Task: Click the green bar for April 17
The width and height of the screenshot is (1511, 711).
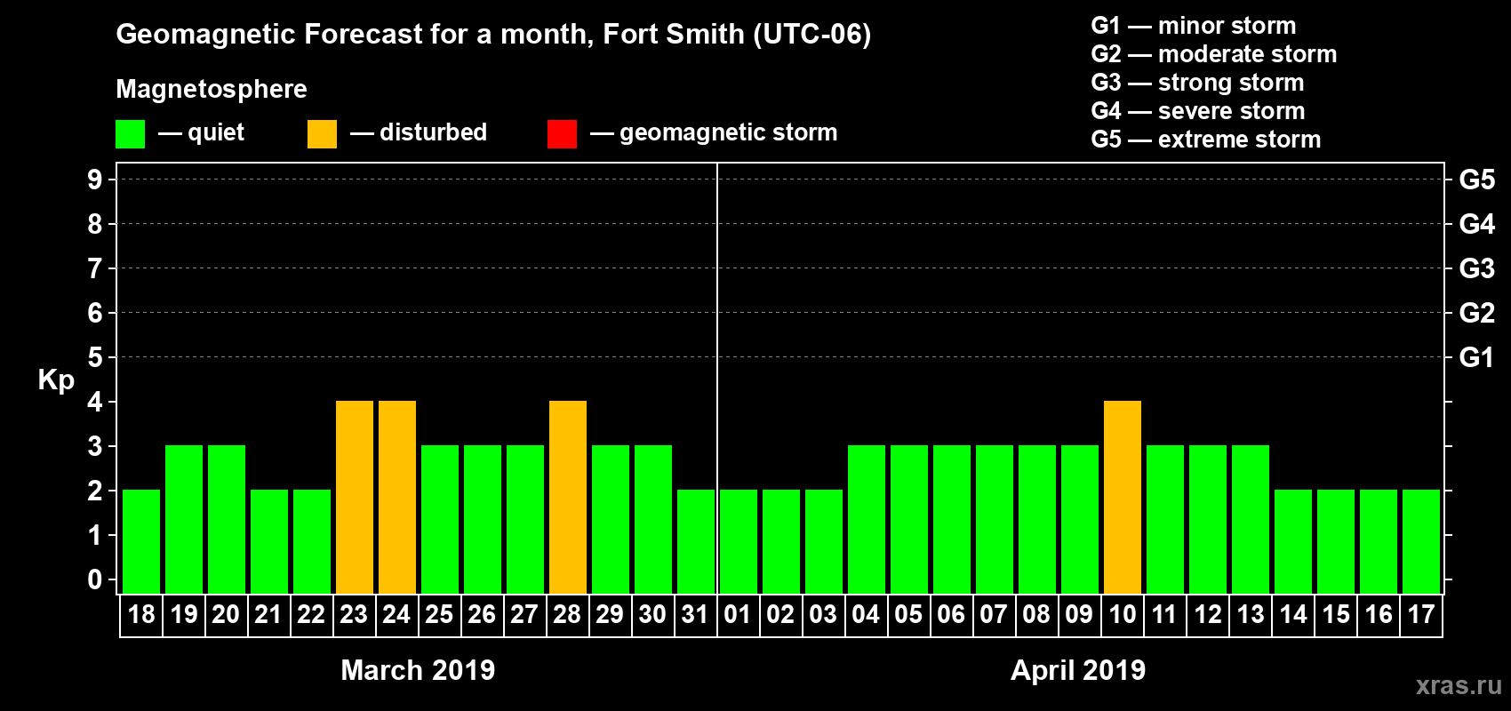Action: 1421,542
